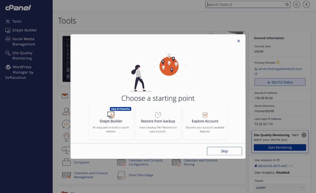
Task: Open Calendars and Contacts Sharing
Action: [201, 162]
